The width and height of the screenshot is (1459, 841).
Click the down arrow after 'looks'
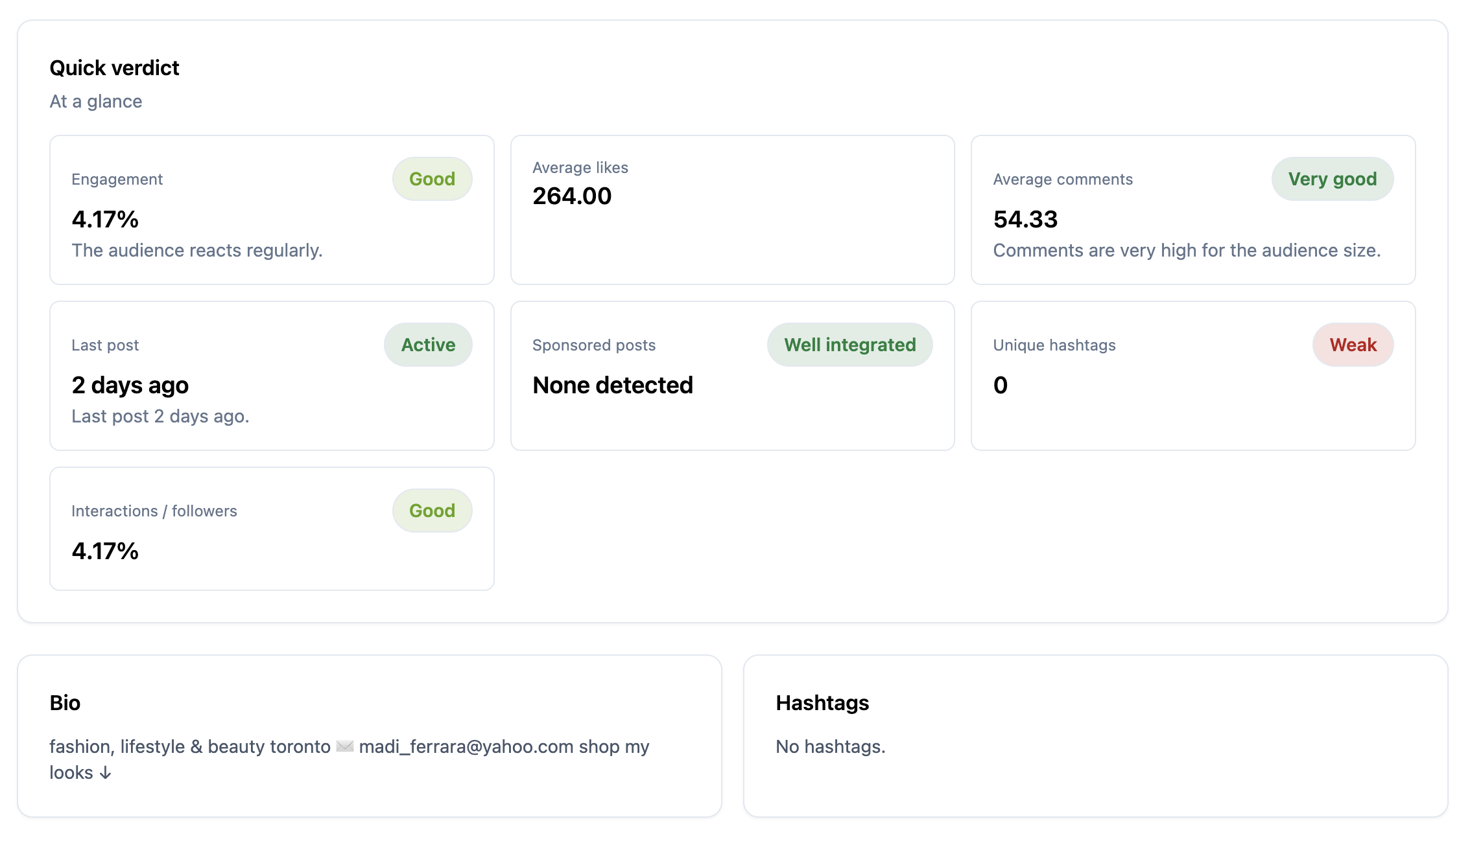tap(106, 773)
